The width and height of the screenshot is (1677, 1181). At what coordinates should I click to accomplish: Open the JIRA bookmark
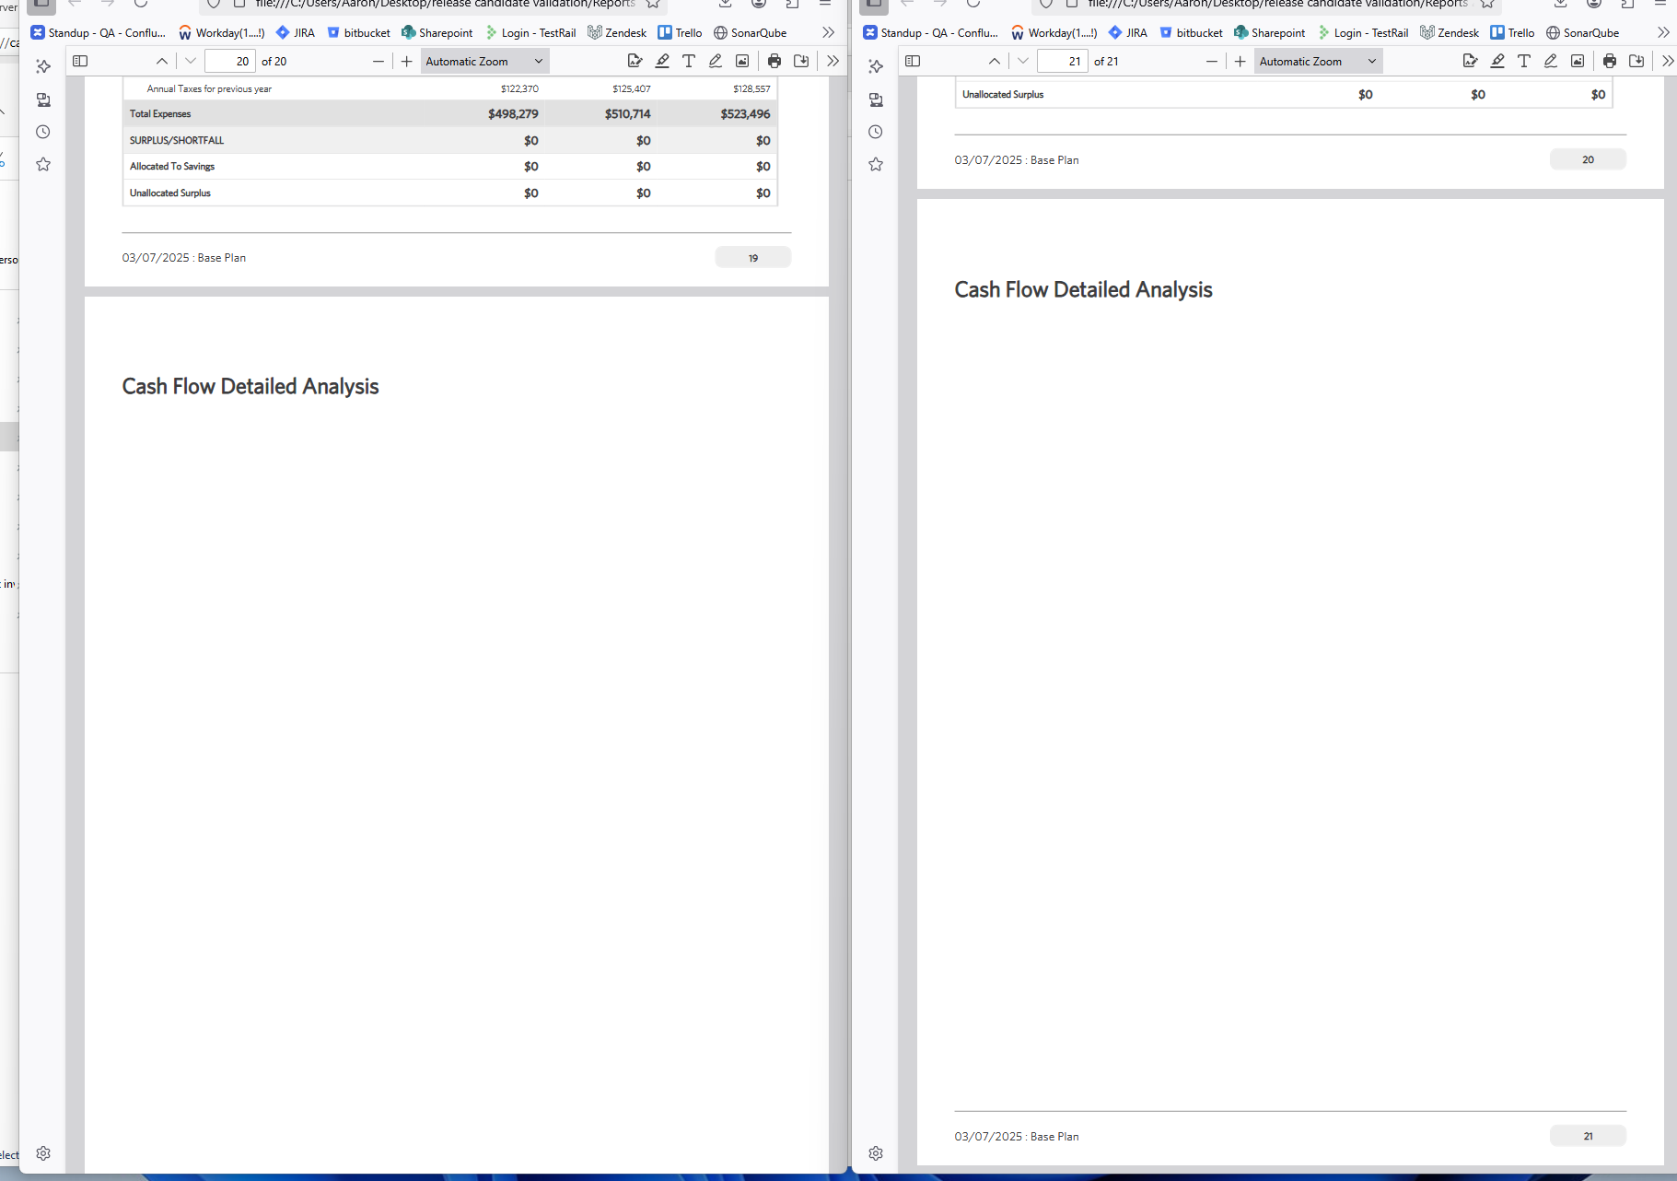pyautogui.click(x=295, y=32)
